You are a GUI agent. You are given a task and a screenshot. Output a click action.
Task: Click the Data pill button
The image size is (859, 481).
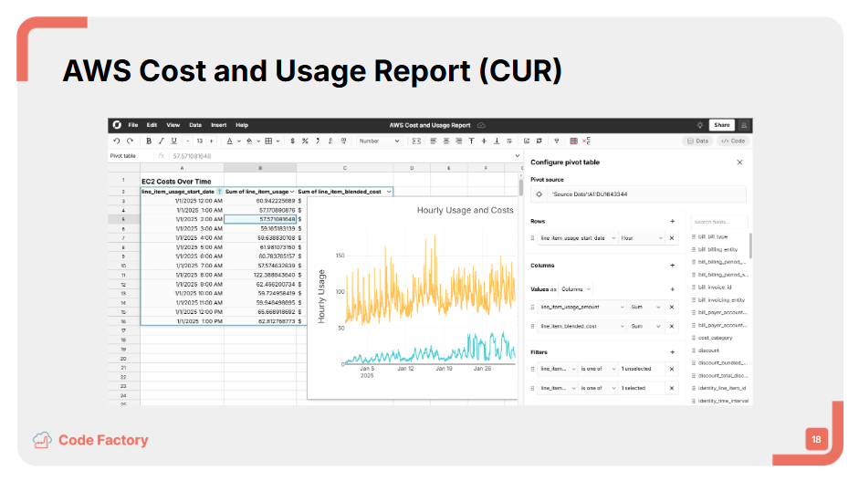pyautogui.click(x=697, y=141)
